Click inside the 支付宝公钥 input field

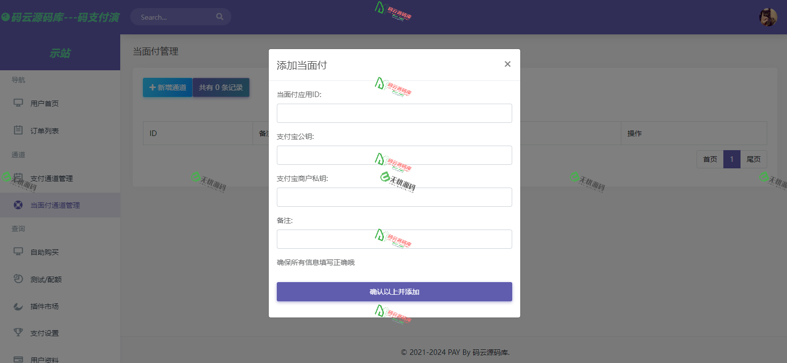(394, 155)
